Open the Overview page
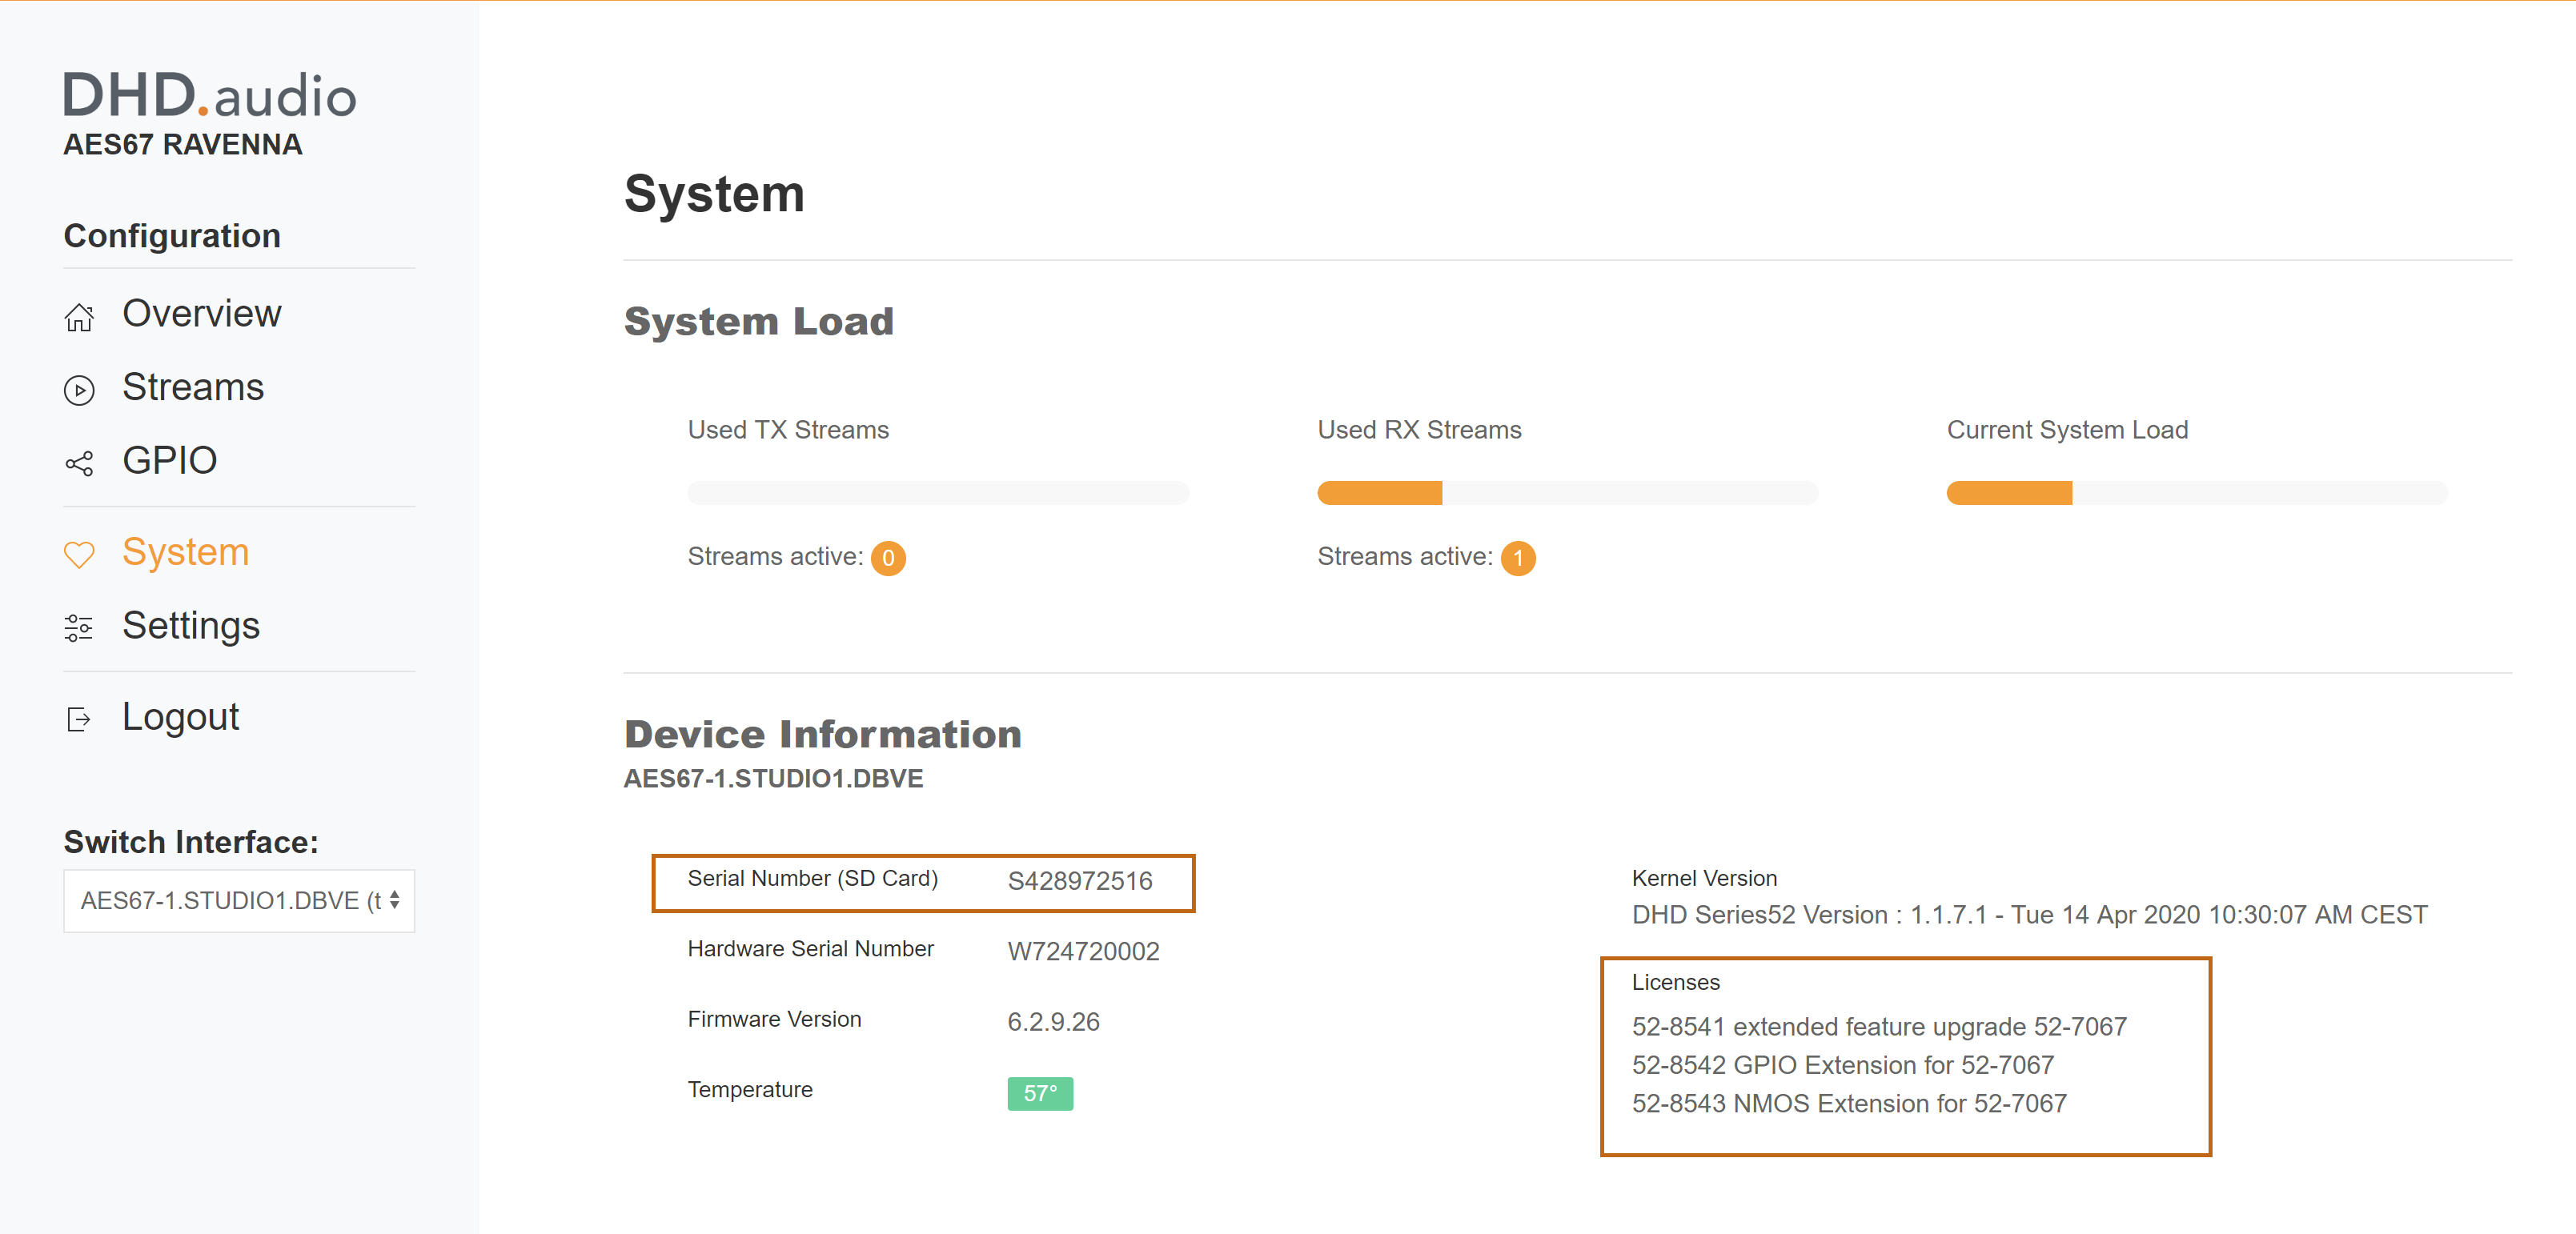Screen dimensions: 2576x1234 click(201, 314)
